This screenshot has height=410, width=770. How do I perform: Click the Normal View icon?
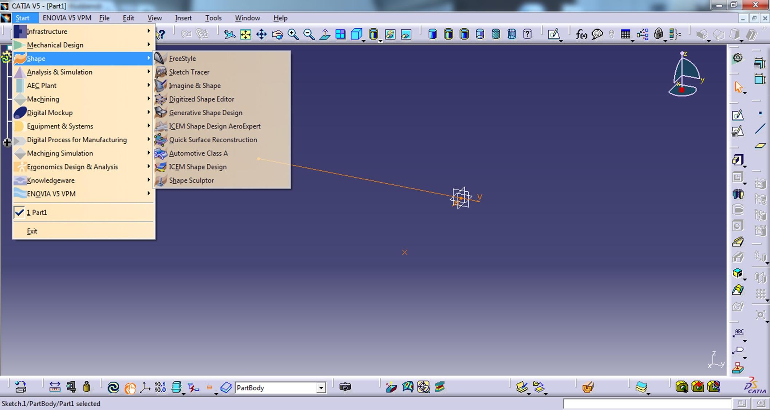coord(325,34)
